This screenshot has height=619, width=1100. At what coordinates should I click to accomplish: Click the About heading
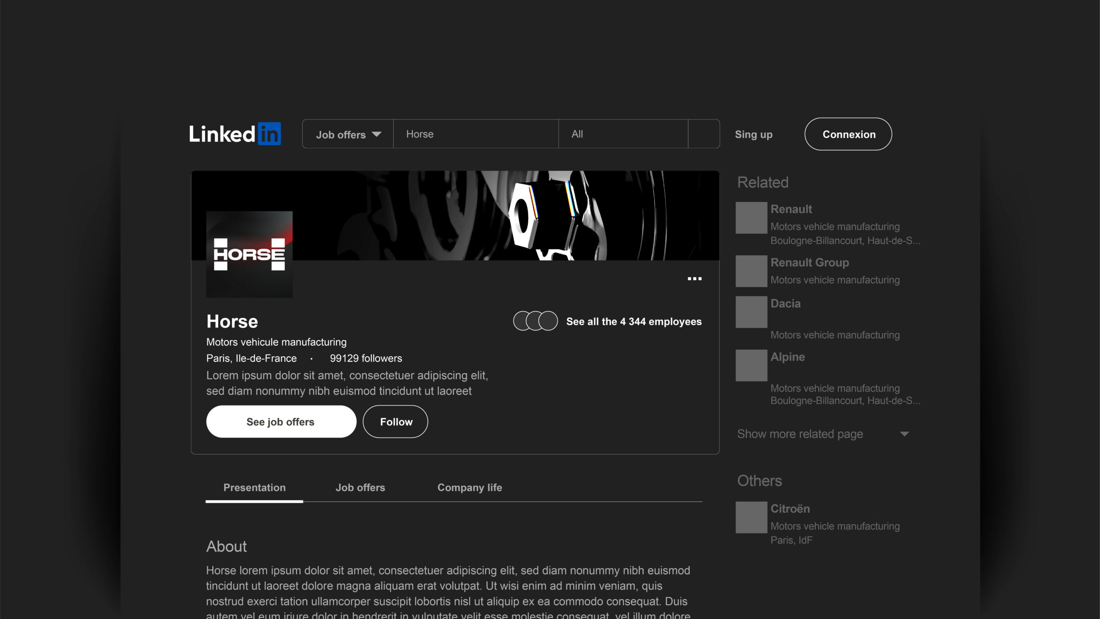click(226, 547)
